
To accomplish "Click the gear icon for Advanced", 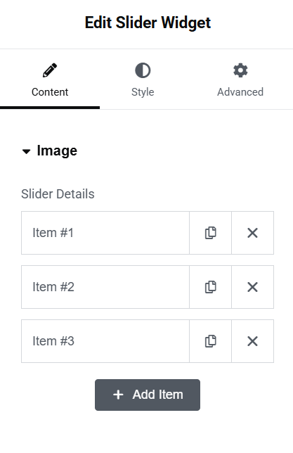I will click(x=240, y=70).
